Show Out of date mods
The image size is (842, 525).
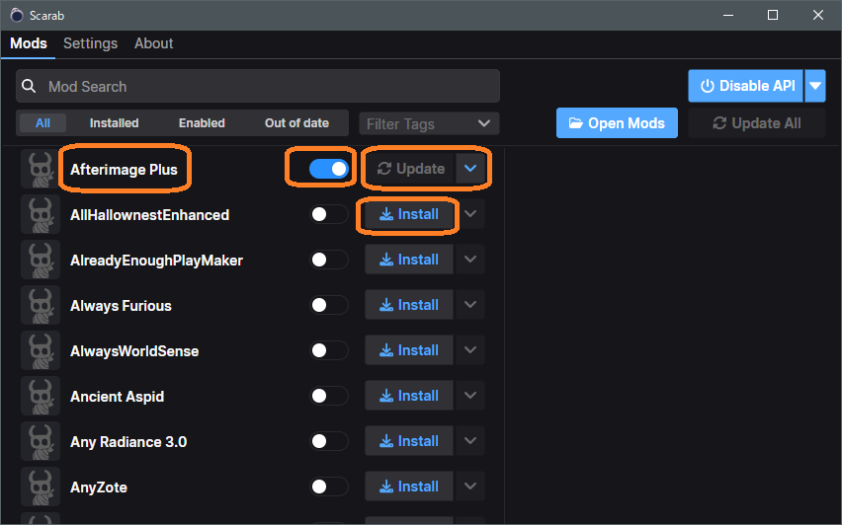coord(296,123)
